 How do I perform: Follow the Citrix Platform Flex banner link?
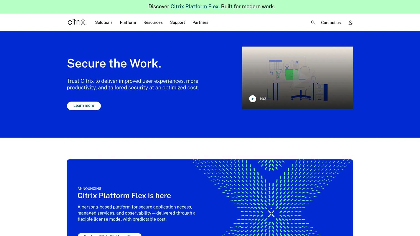(194, 6)
